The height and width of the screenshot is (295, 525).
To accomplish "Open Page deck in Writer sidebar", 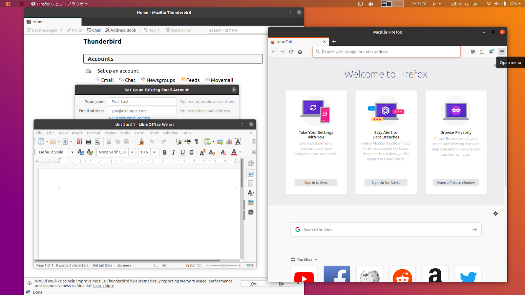I will 251,184.
